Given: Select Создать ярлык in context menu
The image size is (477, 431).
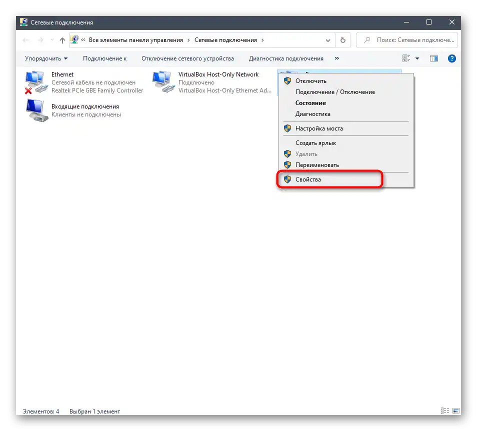Looking at the screenshot, I should point(346,143).
